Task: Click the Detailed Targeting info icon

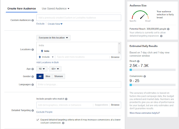Action: [x=33, y=110]
